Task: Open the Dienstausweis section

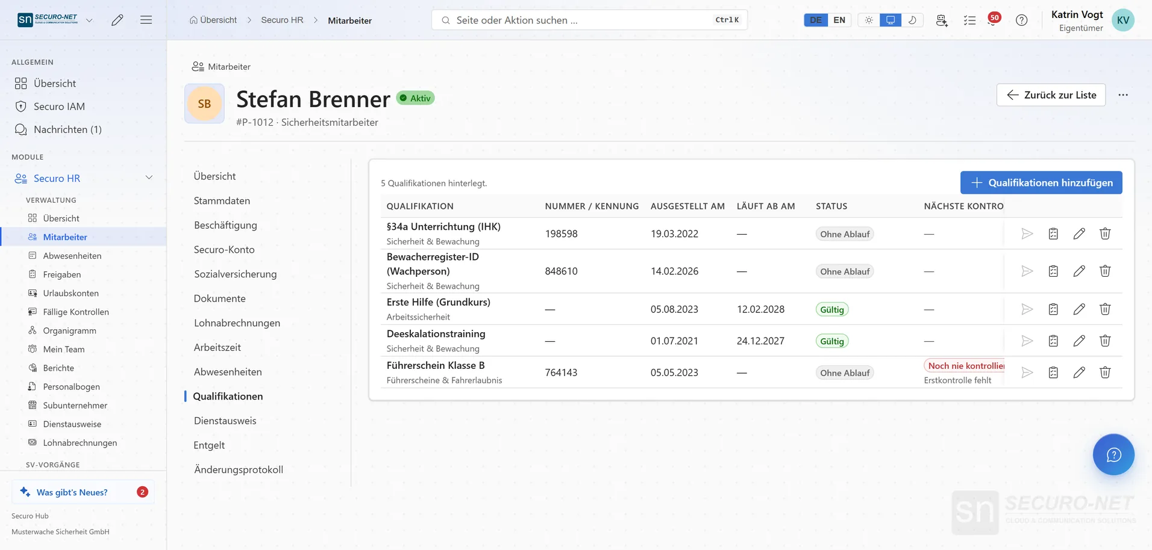Action: click(x=225, y=421)
